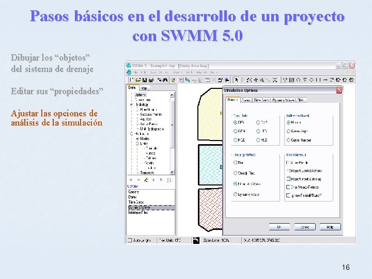The height and width of the screenshot is (279, 372).
Task: Select Dynamic Wave routing radio button
Action: point(236,194)
